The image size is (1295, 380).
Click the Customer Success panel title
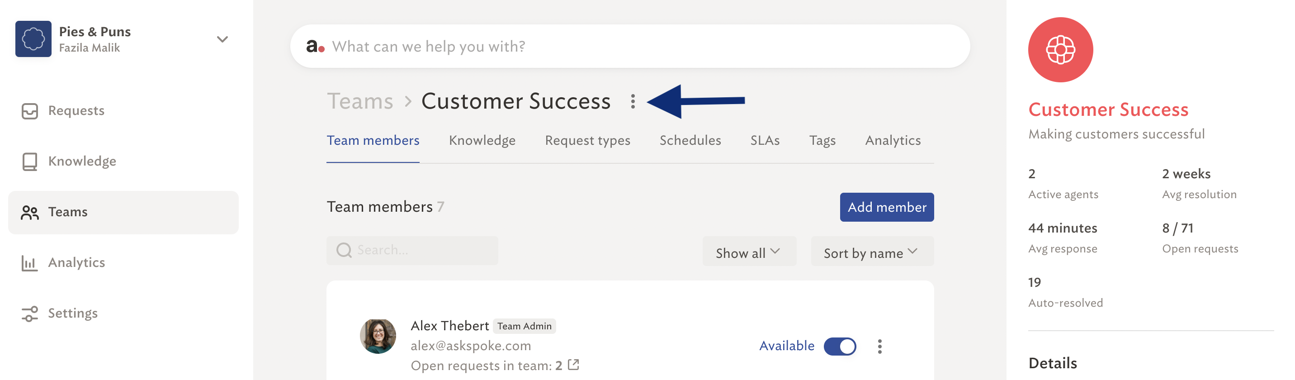[x=1108, y=109]
